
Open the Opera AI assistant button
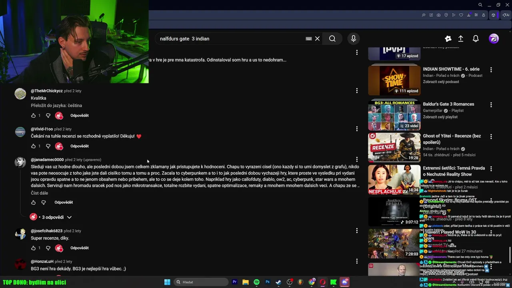coord(506,15)
